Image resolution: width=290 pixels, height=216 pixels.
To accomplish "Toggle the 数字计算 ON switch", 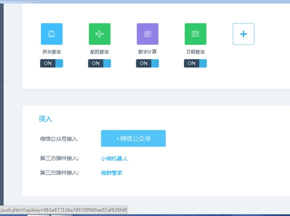I will (147, 63).
